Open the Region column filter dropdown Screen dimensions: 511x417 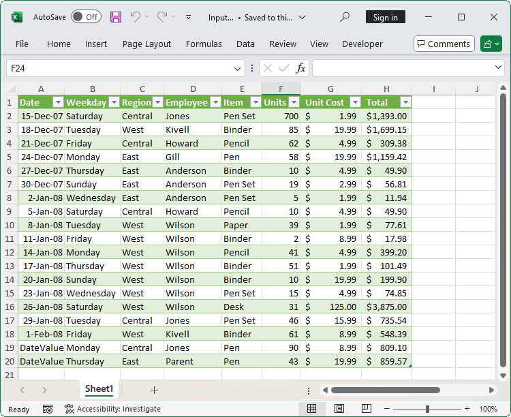pos(157,102)
